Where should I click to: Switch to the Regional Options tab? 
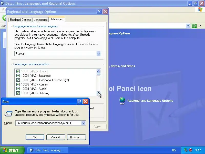pyautogui.click(x=20, y=20)
